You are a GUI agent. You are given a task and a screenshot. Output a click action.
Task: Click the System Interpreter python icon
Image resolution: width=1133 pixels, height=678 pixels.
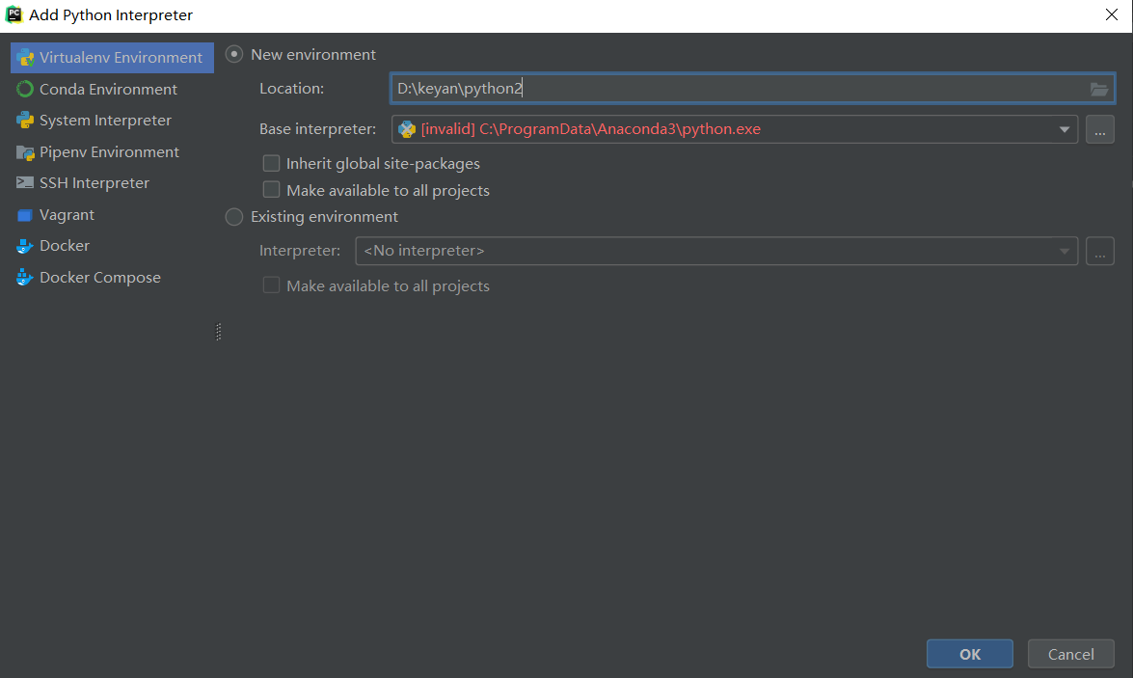pos(25,121)
